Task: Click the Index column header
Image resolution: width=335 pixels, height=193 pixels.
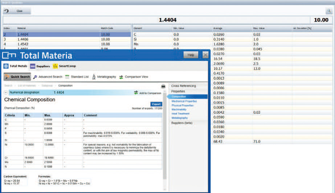Action: coord(7,28)
